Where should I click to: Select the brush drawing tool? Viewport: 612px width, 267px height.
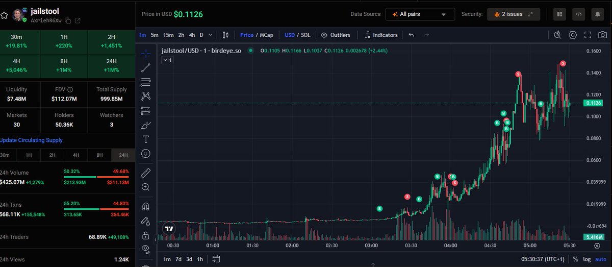click(146, 125)
